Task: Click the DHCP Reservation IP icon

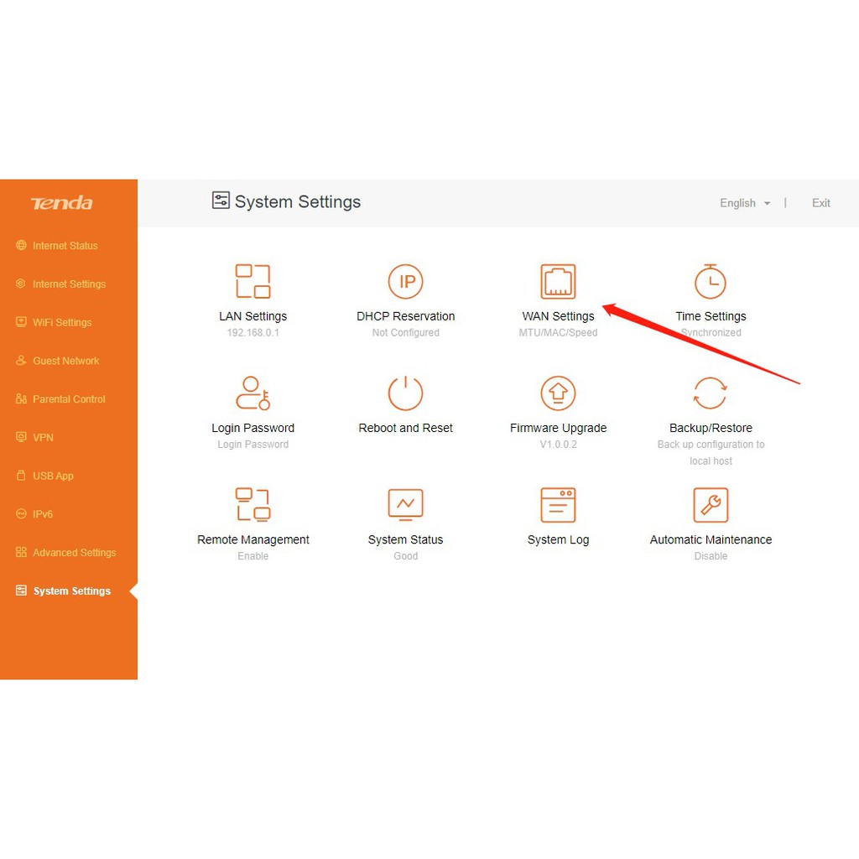Action: click(406, 281)
